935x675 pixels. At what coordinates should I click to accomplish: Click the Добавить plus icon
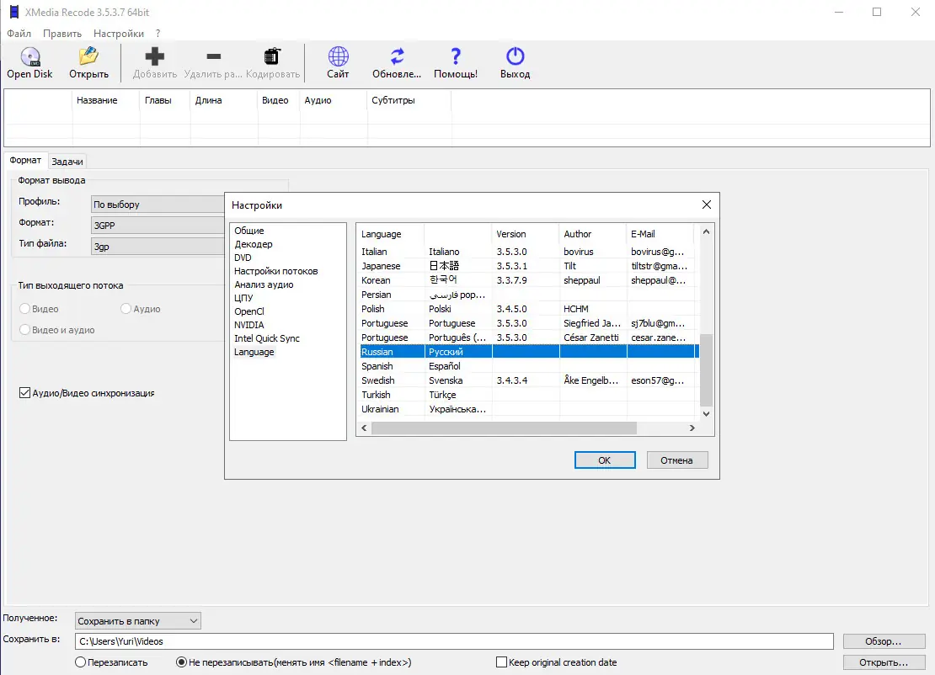155,56
